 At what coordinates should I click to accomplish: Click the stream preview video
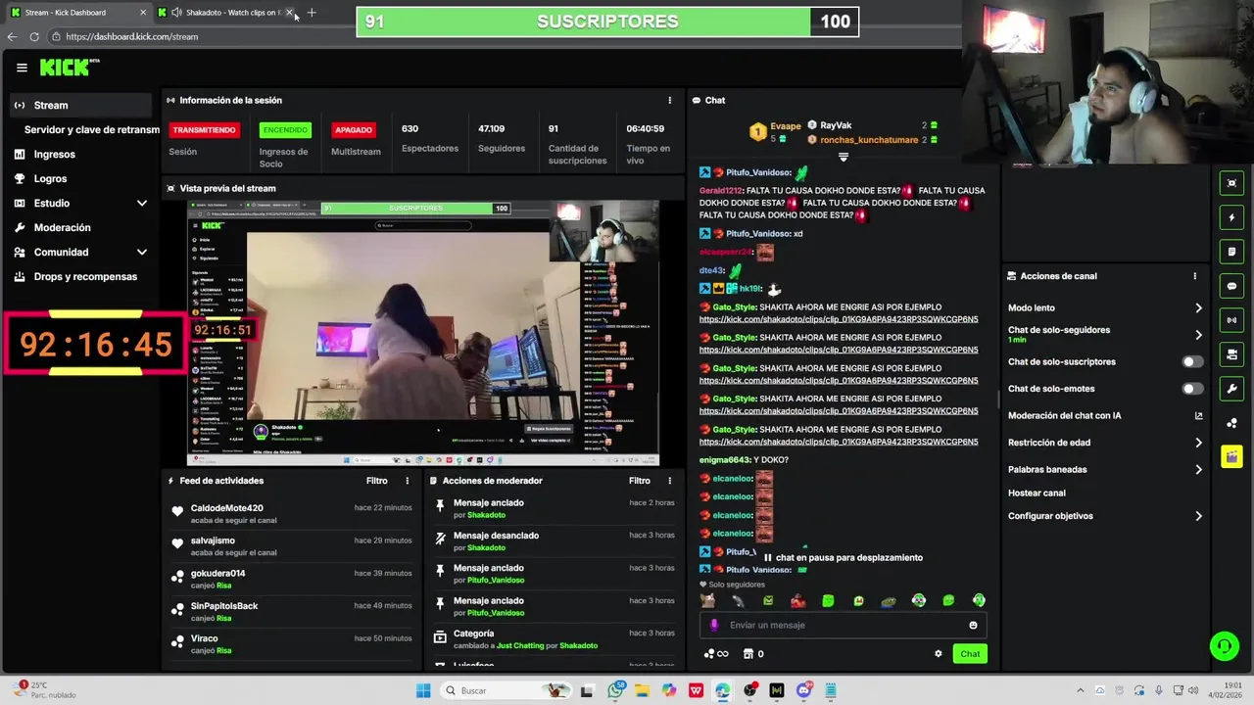pos(423,333)
